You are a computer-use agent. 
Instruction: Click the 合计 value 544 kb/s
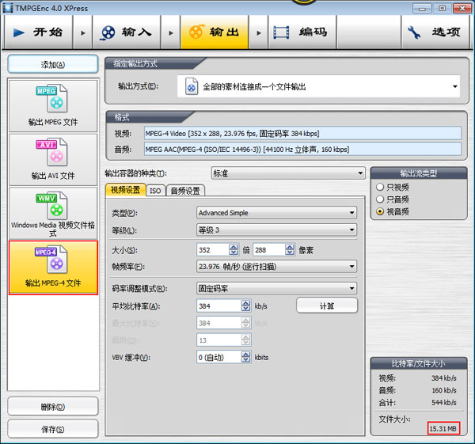444,402
